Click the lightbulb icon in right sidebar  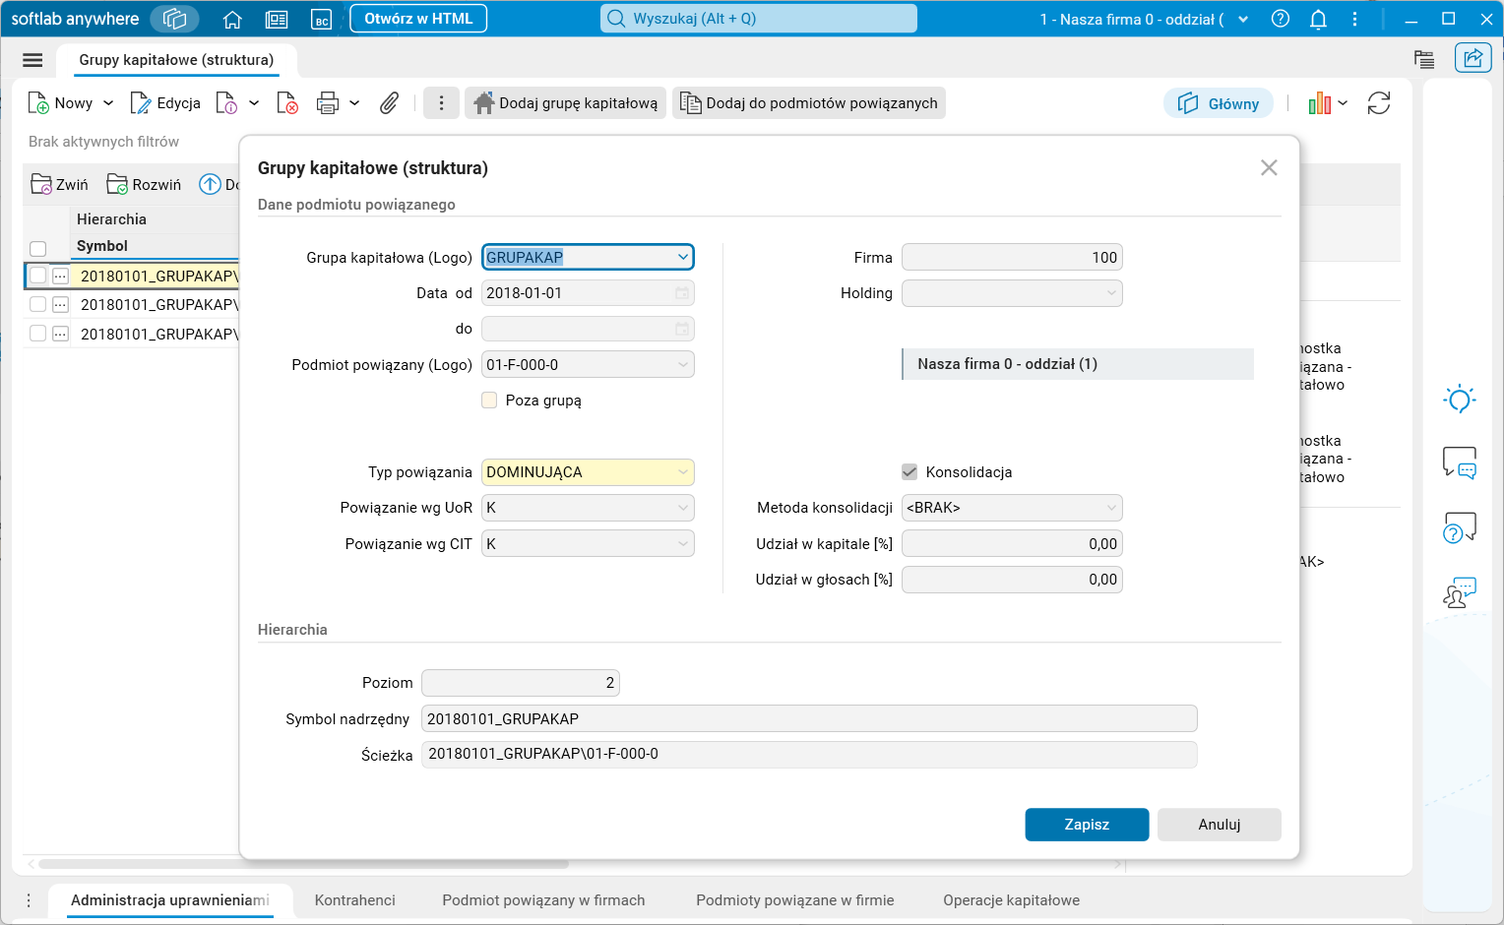[x=1459, y=399]
